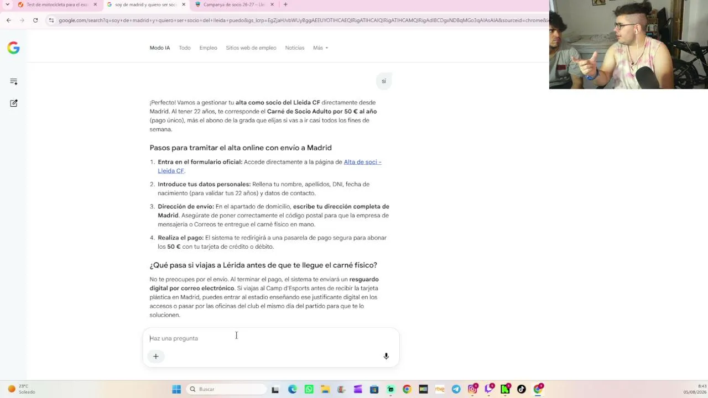Viewport: 708px width, 398px height.
Task: Expand the Más dropdown menu
Action: point(320,48)
